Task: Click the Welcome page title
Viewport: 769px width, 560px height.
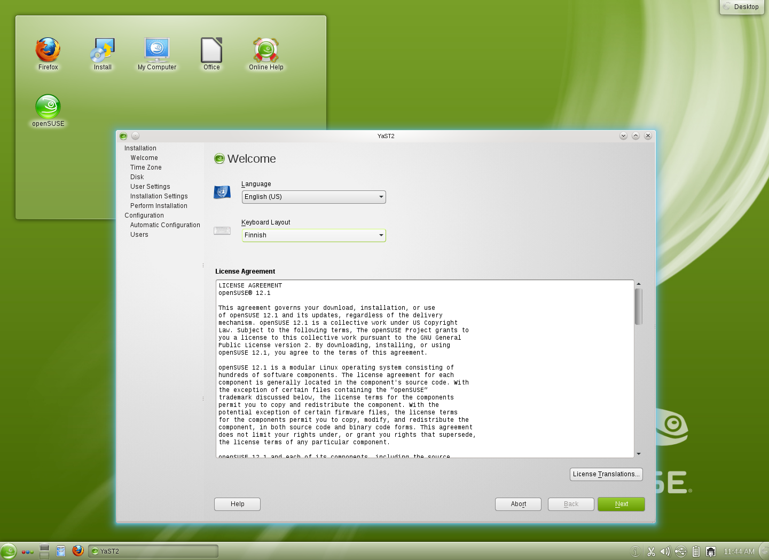Action: 252,159
